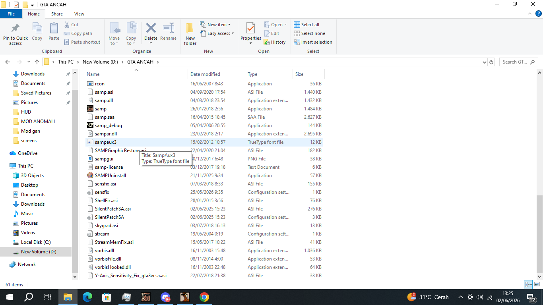Click Select all in ribbon
Screen dimensions: 543x305
(306, 25)
